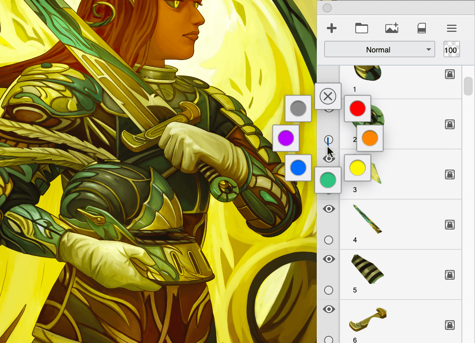
Task: Close the layers panel window button
Action: [327, 8]
